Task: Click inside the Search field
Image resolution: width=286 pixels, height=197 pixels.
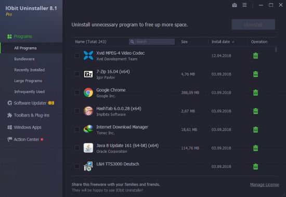Action: pyautogui.click(x=152, y=42)
